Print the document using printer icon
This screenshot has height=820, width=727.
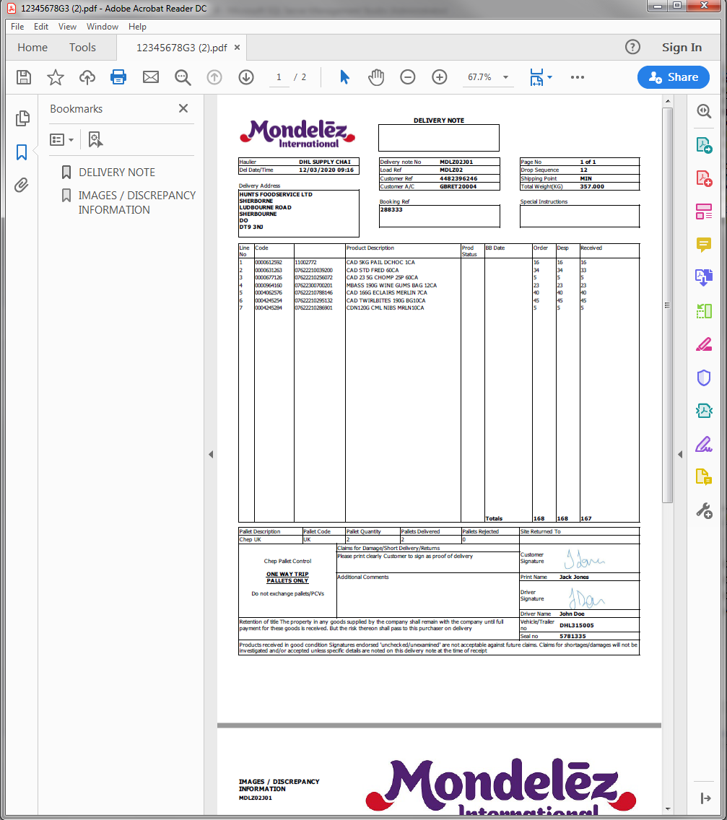pos(118,77)
